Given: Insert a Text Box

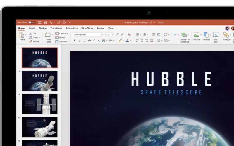Looking at the screenshot, I should click(x=216, y=38).
